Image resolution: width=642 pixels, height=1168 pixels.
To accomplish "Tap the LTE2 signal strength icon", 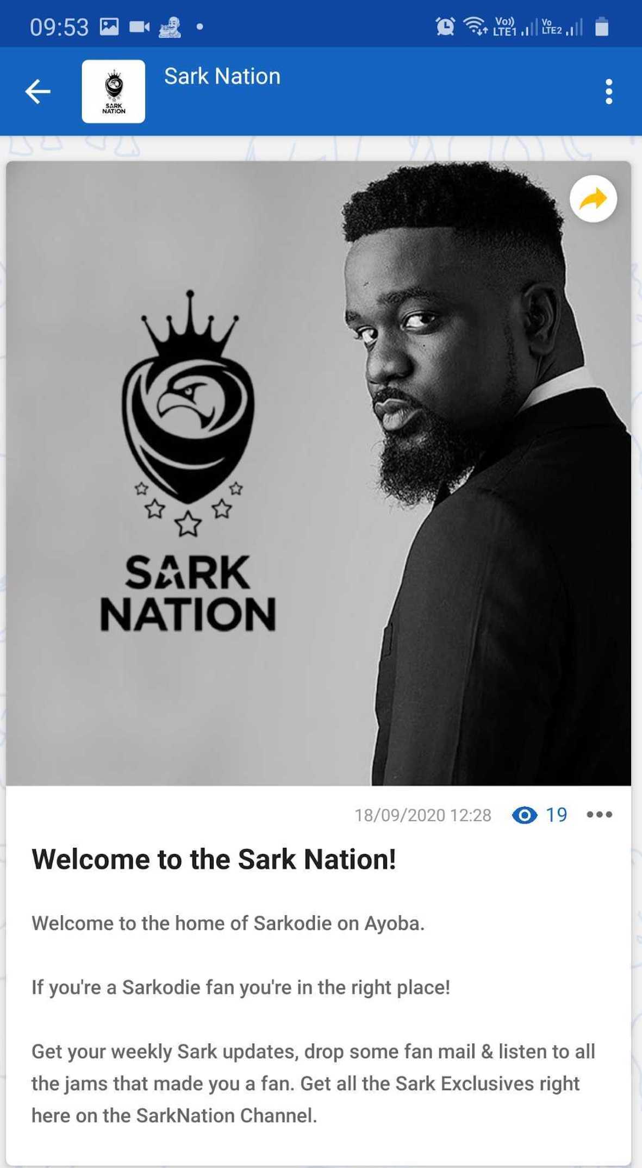I will (562, 26).
